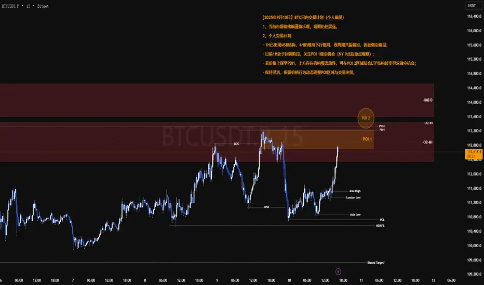
Task: Click the Biased Target? label
Action: coord(376,263)
